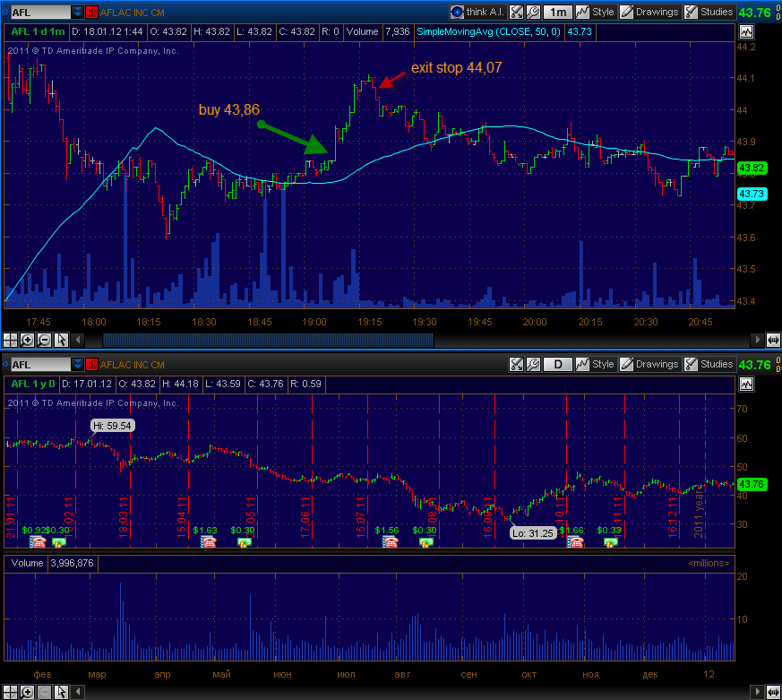782x700 pixels.
Task: Open the chart settings wrench in the lower chart
Action: (533, 364)
